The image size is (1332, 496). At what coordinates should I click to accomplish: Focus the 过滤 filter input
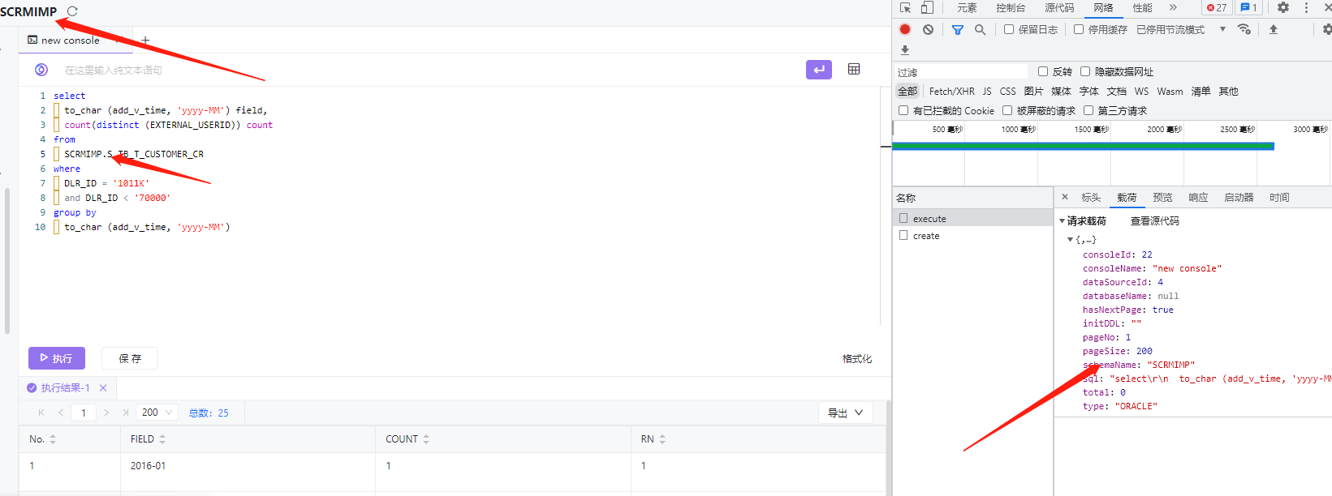pos(962,72)
